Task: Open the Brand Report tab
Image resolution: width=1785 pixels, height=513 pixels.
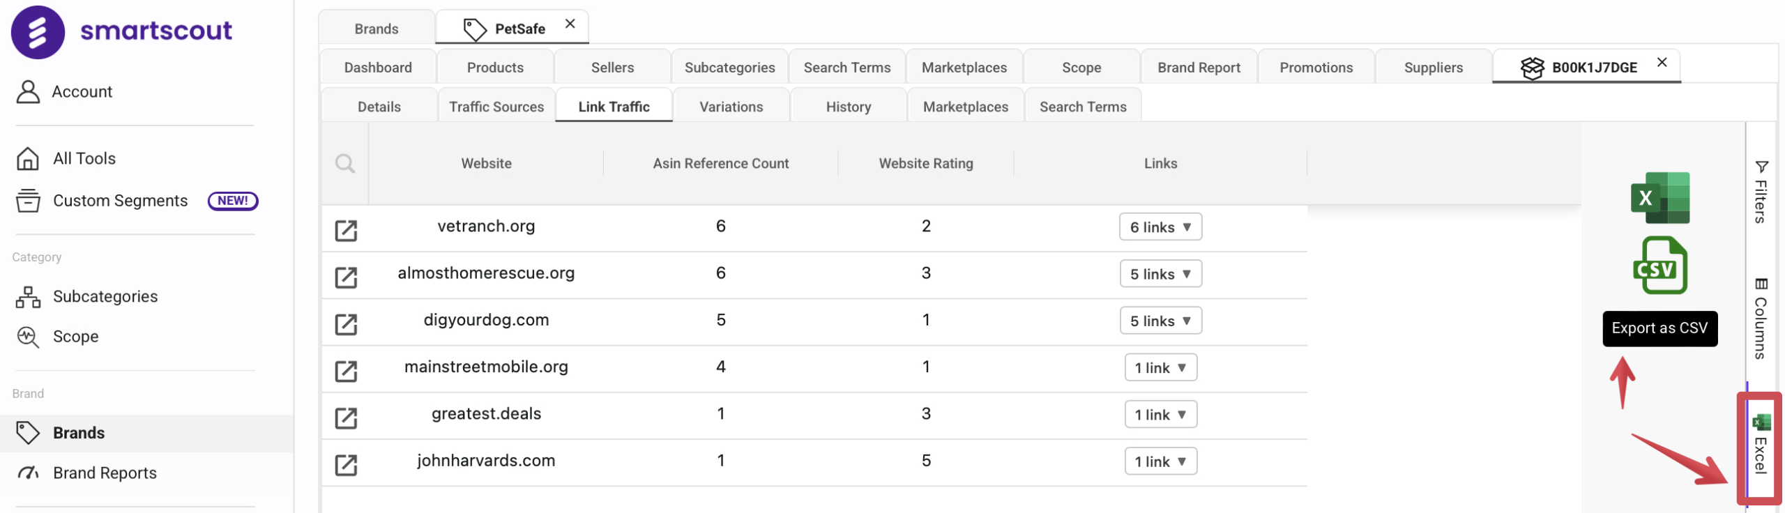Action: click(1199, 68)
